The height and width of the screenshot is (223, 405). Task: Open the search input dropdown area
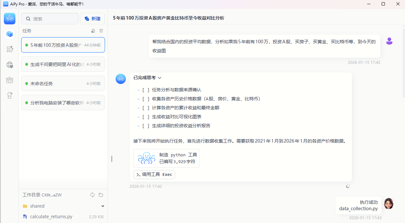tap(50, 19)
